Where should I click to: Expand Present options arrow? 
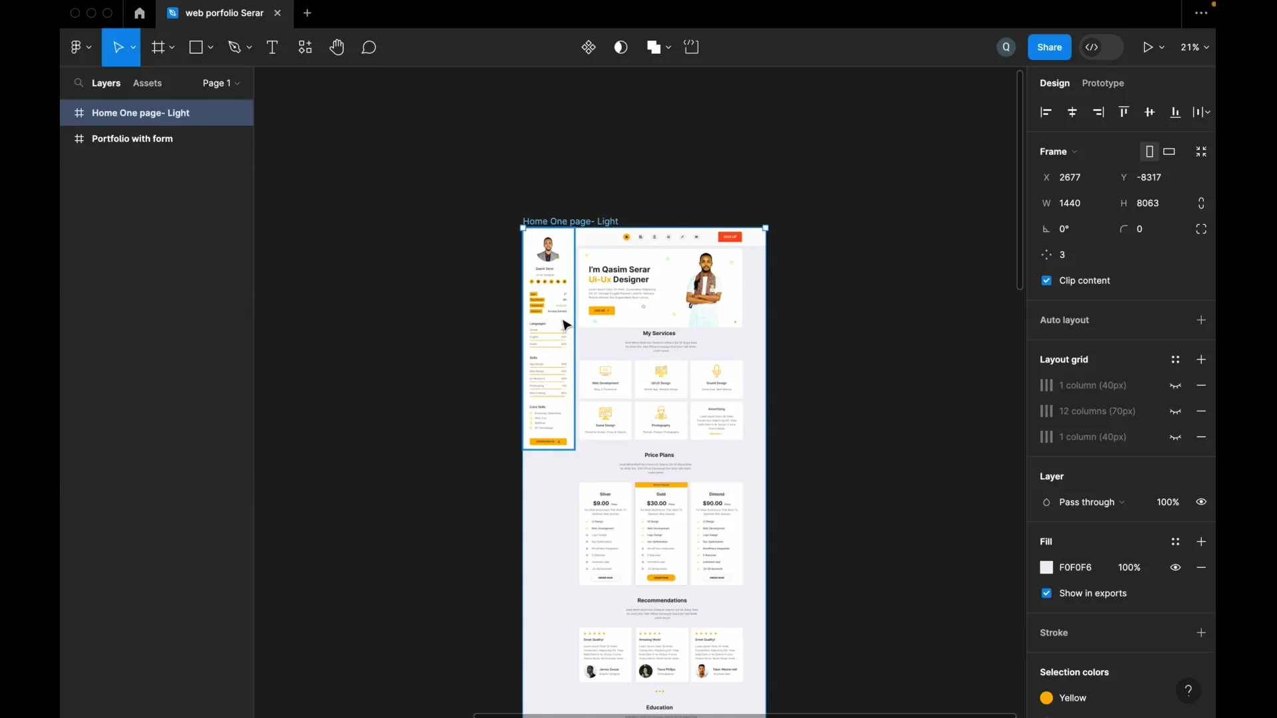1162,47
